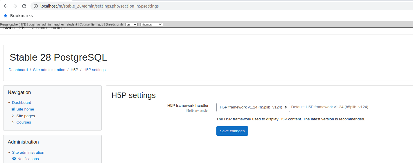This screenshot has height=163, width=413.
Task: Click the 'Default: H5P framework v1.24' text
Action: pos(330,107)
